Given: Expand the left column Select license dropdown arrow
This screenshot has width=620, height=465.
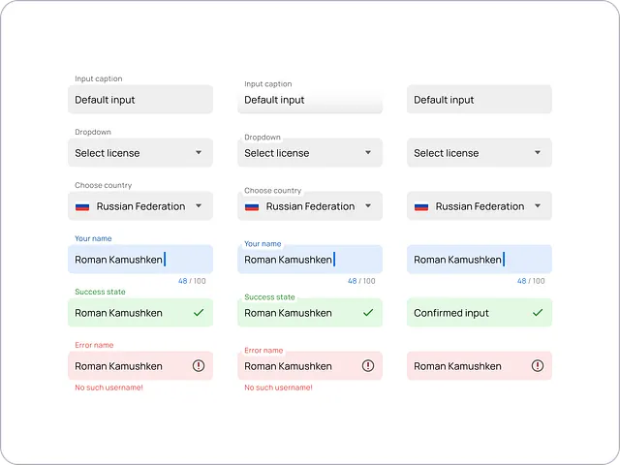Looking at the screenshot, I should pos(199,153).
